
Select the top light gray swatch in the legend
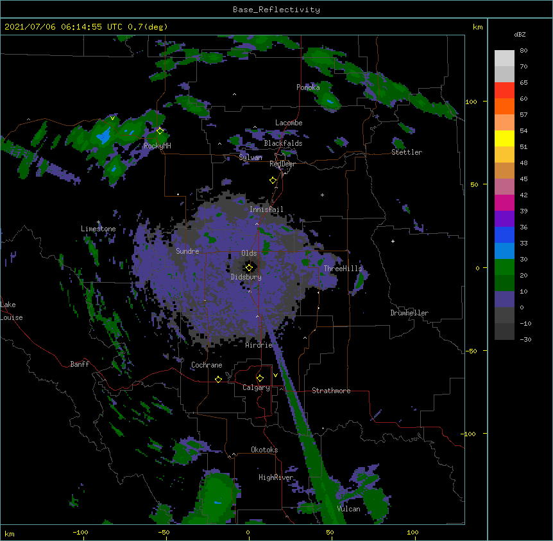coord(504,58)
